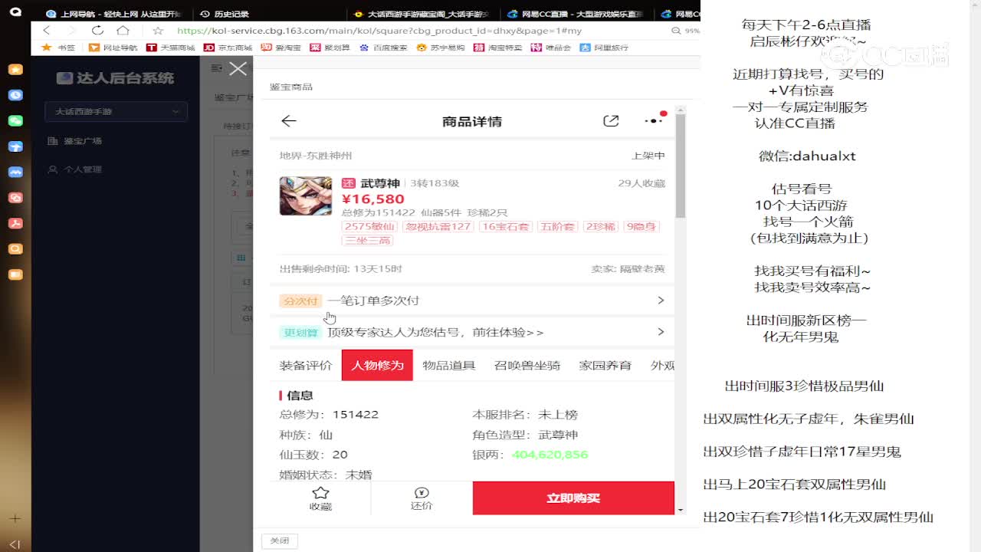Image resolution: width=981 pixels, height=552 pixels.
Task: Switch to the 上网导航 browser tab
Action: pos(113,14)
